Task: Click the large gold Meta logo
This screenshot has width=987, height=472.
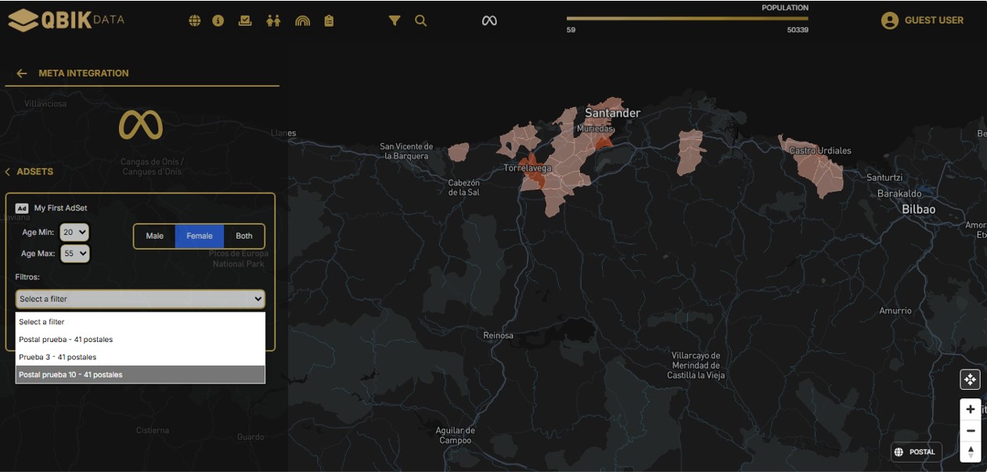Action: click(x=141, y=125)
